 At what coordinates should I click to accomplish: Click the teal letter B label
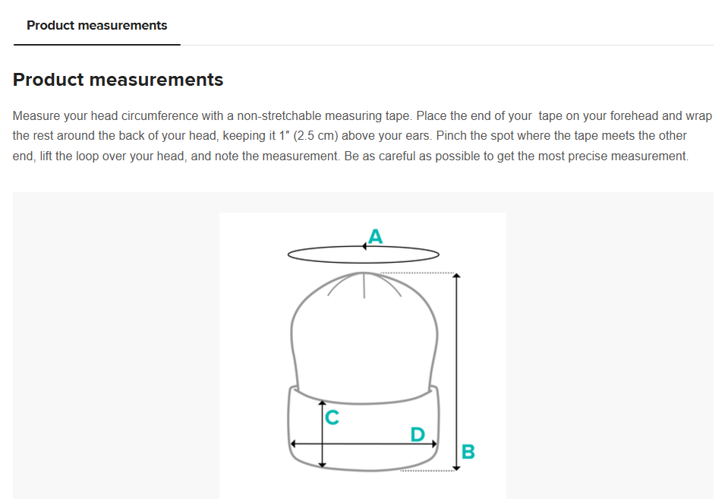click(x=468, y=451)
